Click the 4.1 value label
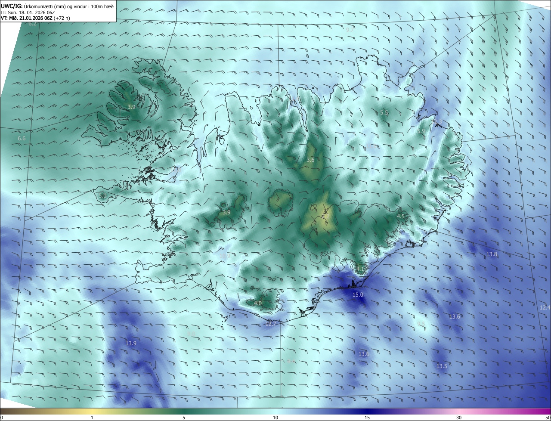This screenshot has height=421, width=551. (x=360, y=269)
